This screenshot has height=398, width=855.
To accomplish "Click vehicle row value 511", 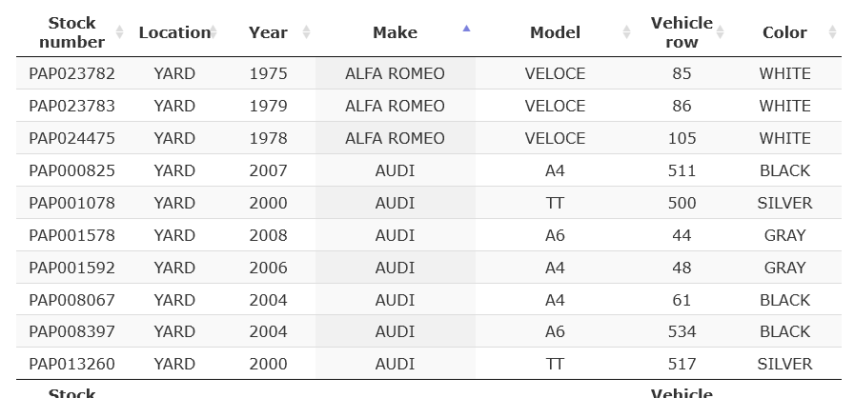I will coord(682,170).
